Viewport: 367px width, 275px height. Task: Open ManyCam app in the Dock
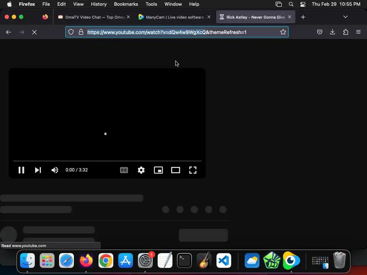click(x=291, y=261)
